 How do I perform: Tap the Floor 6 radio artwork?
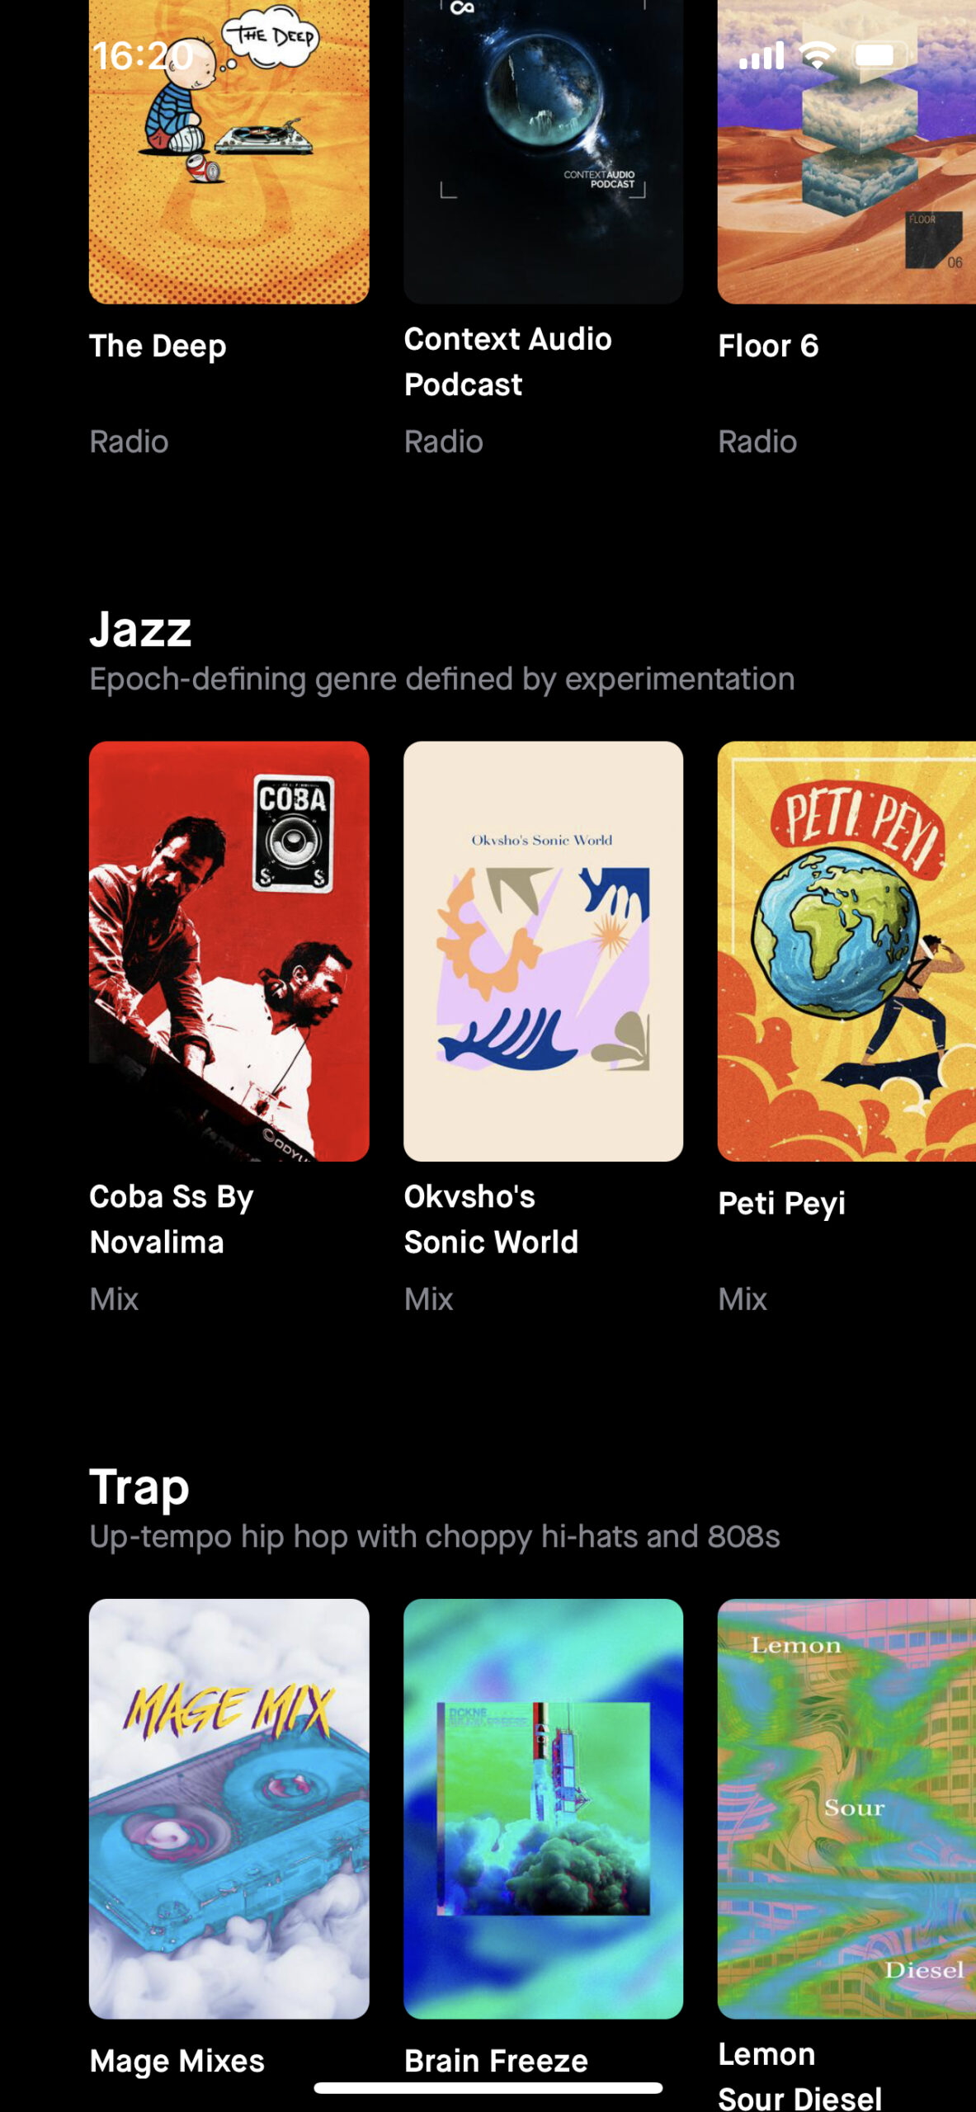click(x=846, y=152)
